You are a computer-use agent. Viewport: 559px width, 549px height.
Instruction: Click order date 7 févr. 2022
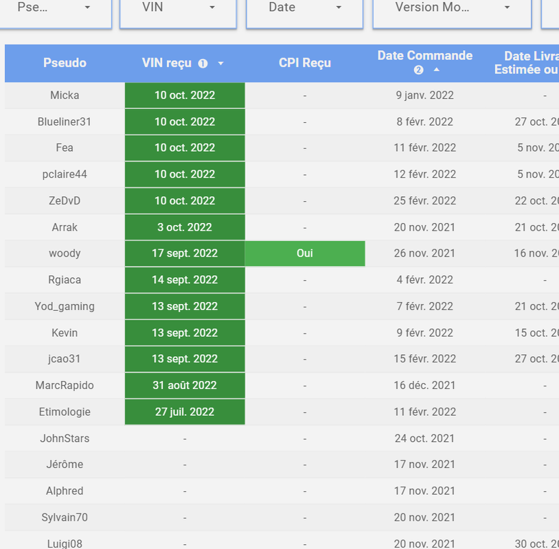(x=425, y=306)
